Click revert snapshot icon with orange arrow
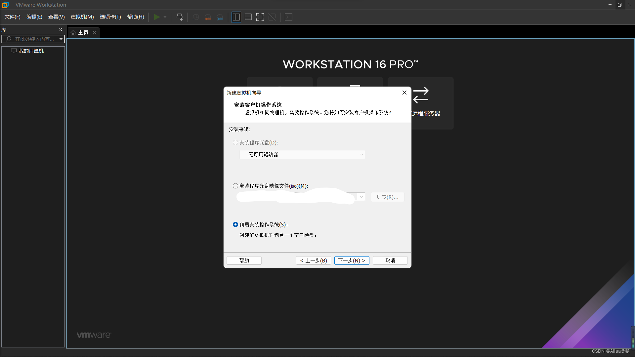 point(208,17)
